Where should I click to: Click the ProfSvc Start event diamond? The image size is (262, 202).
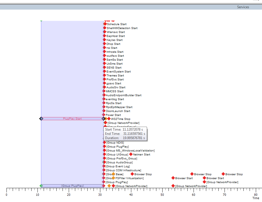(105, 79)
